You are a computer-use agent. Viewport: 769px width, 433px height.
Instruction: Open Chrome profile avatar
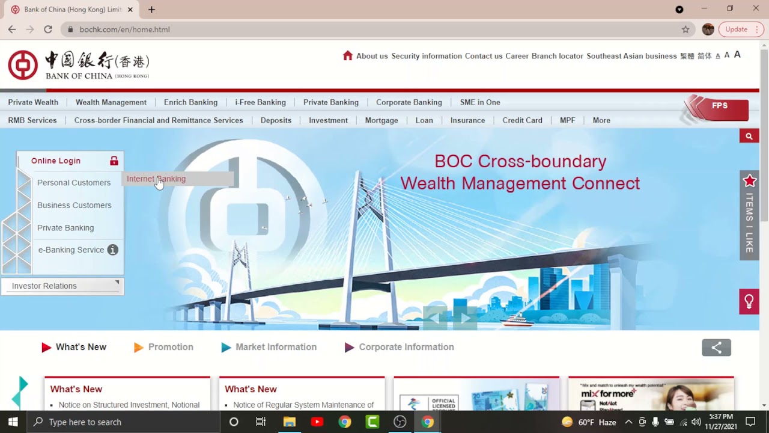tap(708, 29)
